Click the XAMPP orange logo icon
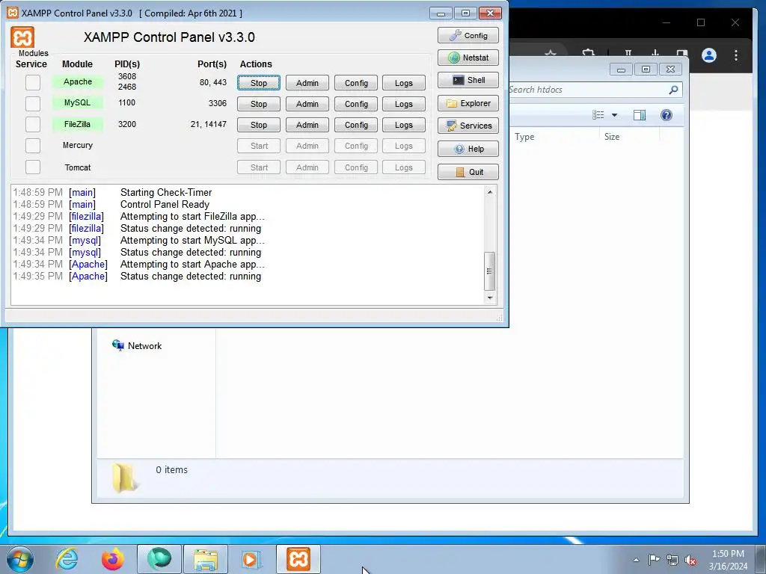Screen dimensions: 766x574 (x=22, y=37)
